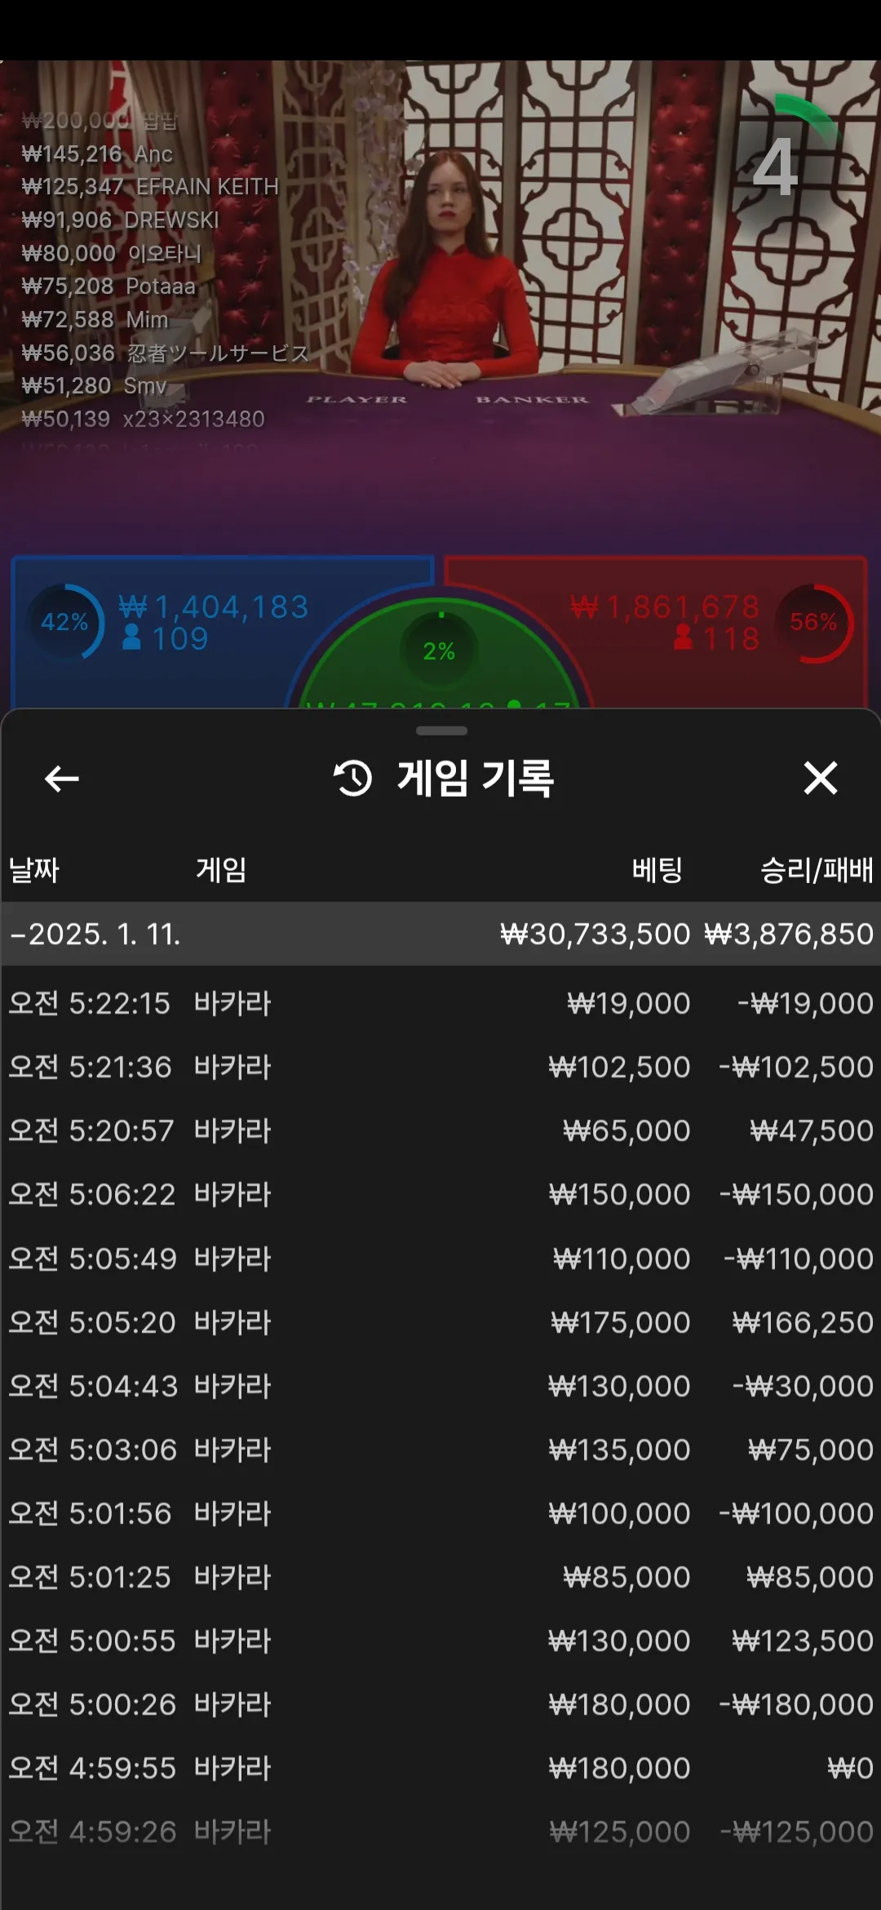The width and height of the screenshot is (881, 1910).
Task: Open the 오전 4:59:55 바카라 record
Action: pyautogui.click(x=440, y=1768)
